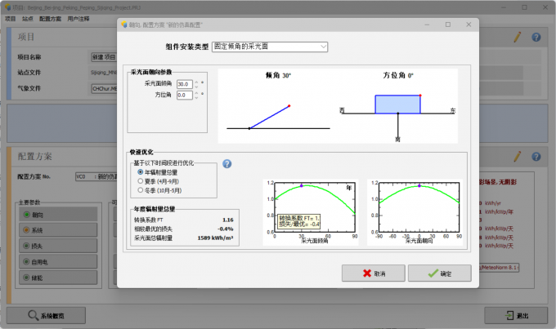Open the 组件安装类型 dropdown
This screenshot has width=556, height=329.
click(x=269, y=47)
